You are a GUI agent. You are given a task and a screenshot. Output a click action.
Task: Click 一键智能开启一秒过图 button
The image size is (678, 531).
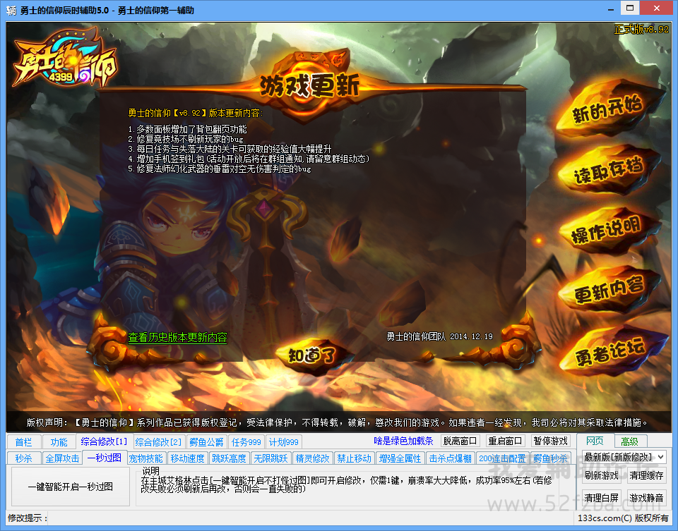[71, 487]
